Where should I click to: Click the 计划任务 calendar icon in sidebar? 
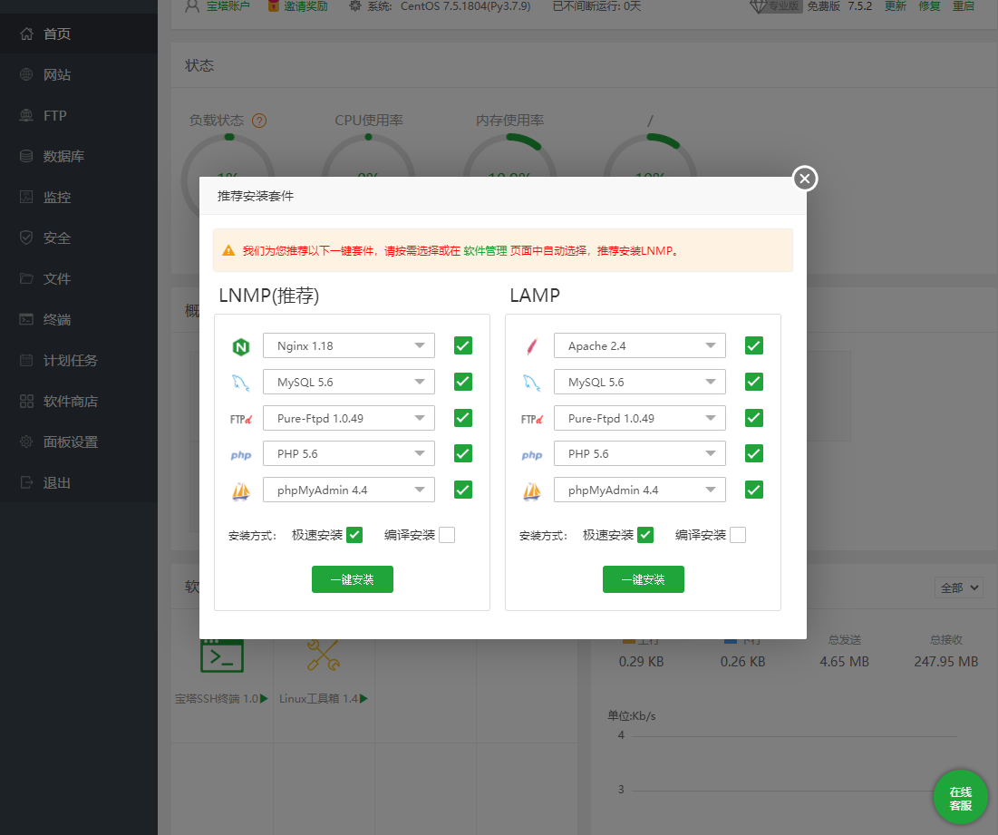pyautogui.click(x=26, y=360)
